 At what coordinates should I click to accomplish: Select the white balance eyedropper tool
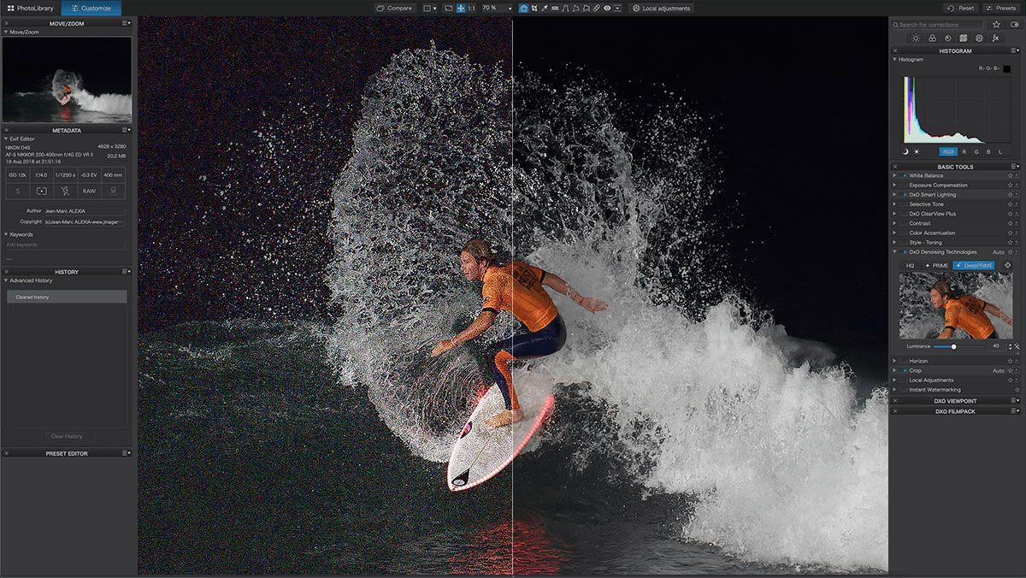[x=544, y=9]
